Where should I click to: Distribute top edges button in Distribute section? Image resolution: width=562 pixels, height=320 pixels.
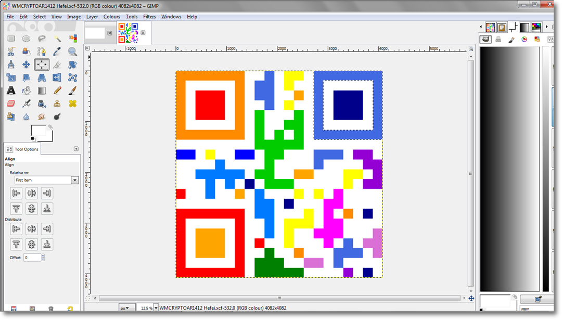click(x=16, y=245)
